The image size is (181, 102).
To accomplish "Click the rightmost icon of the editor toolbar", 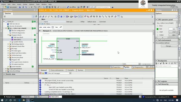I will pos(152,17).
